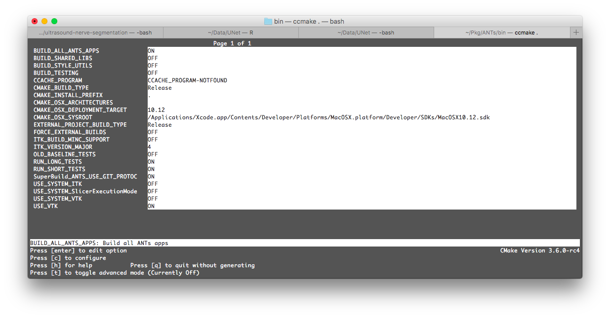Disable the USE_VTK option

point(151,206)
